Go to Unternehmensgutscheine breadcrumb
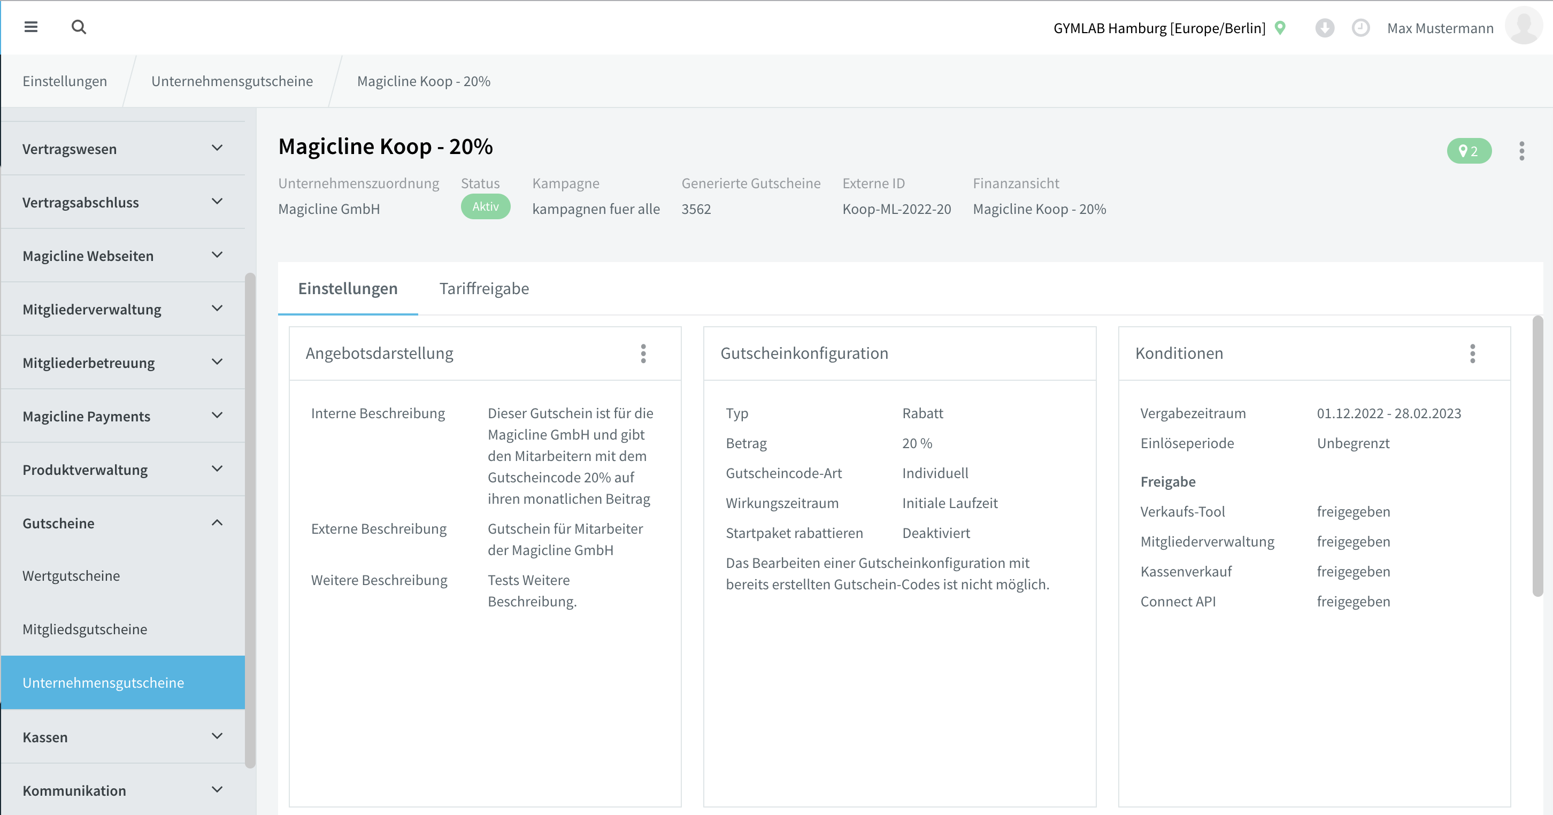The height and width of the screenshot is (815, 1553). click(x=232, y=81)
